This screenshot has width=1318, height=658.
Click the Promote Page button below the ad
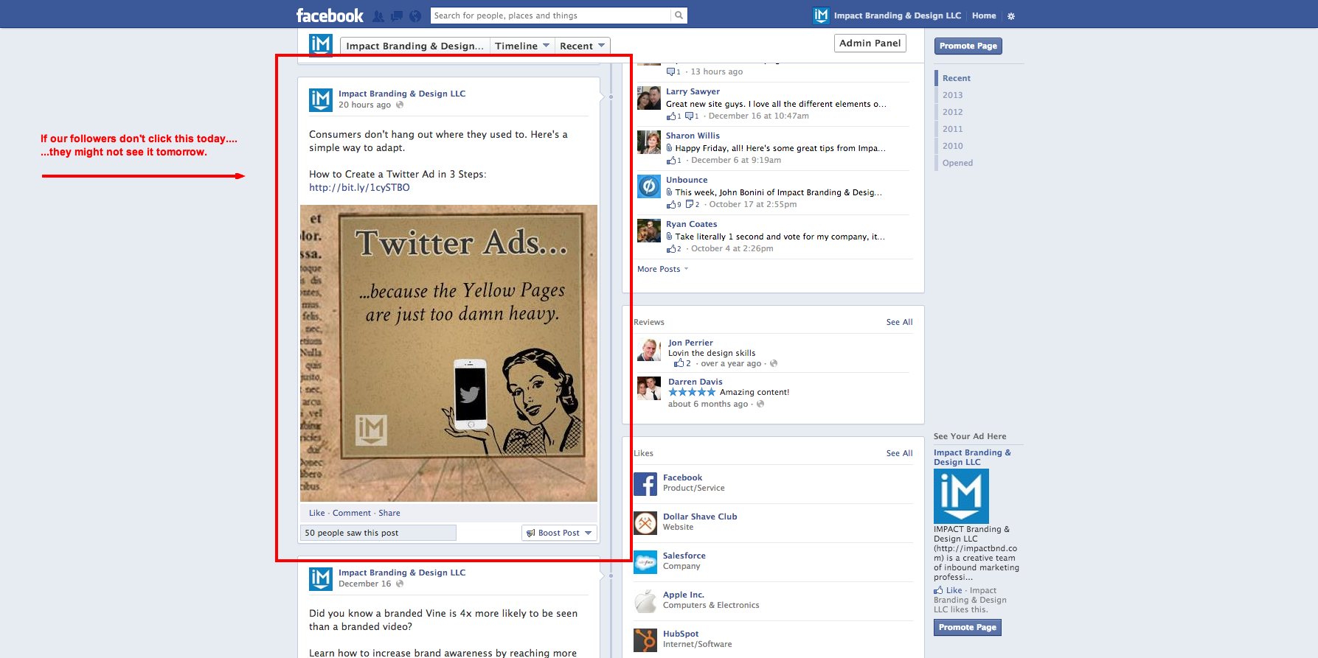pyautogui.click(x=968, y=627)
